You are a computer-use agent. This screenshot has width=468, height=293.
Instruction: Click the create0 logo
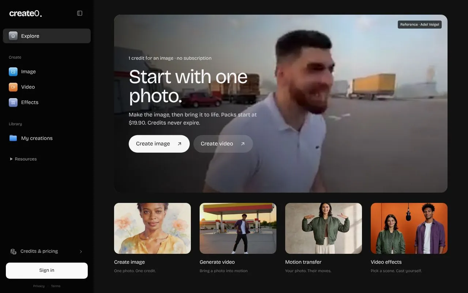(26, 14)
